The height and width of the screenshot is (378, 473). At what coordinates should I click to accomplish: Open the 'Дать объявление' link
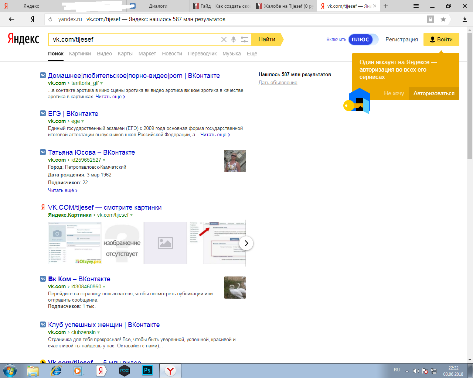[x=278, y=83]
